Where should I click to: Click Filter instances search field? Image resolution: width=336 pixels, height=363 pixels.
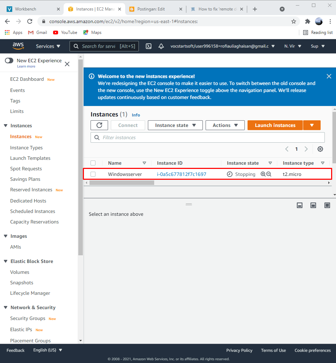coord(208,137)
